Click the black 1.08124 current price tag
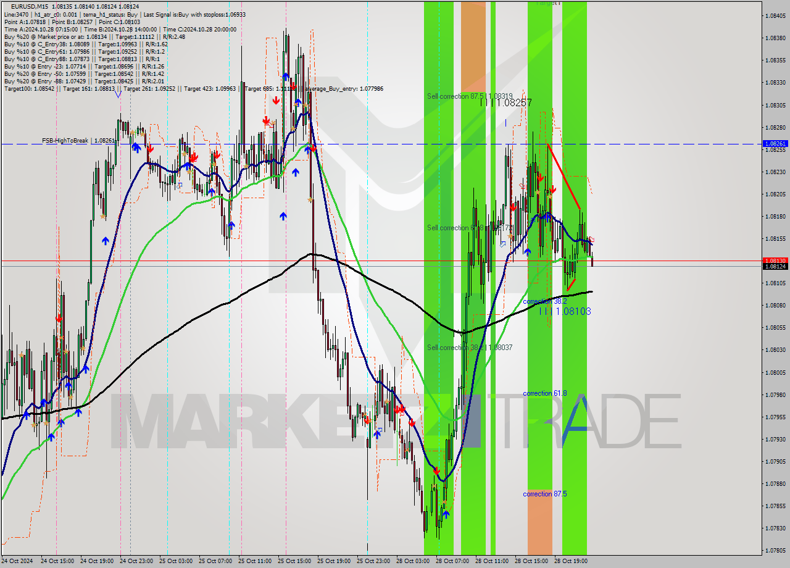This screenshot has width=790, height=568. click(x=775, y=266)
